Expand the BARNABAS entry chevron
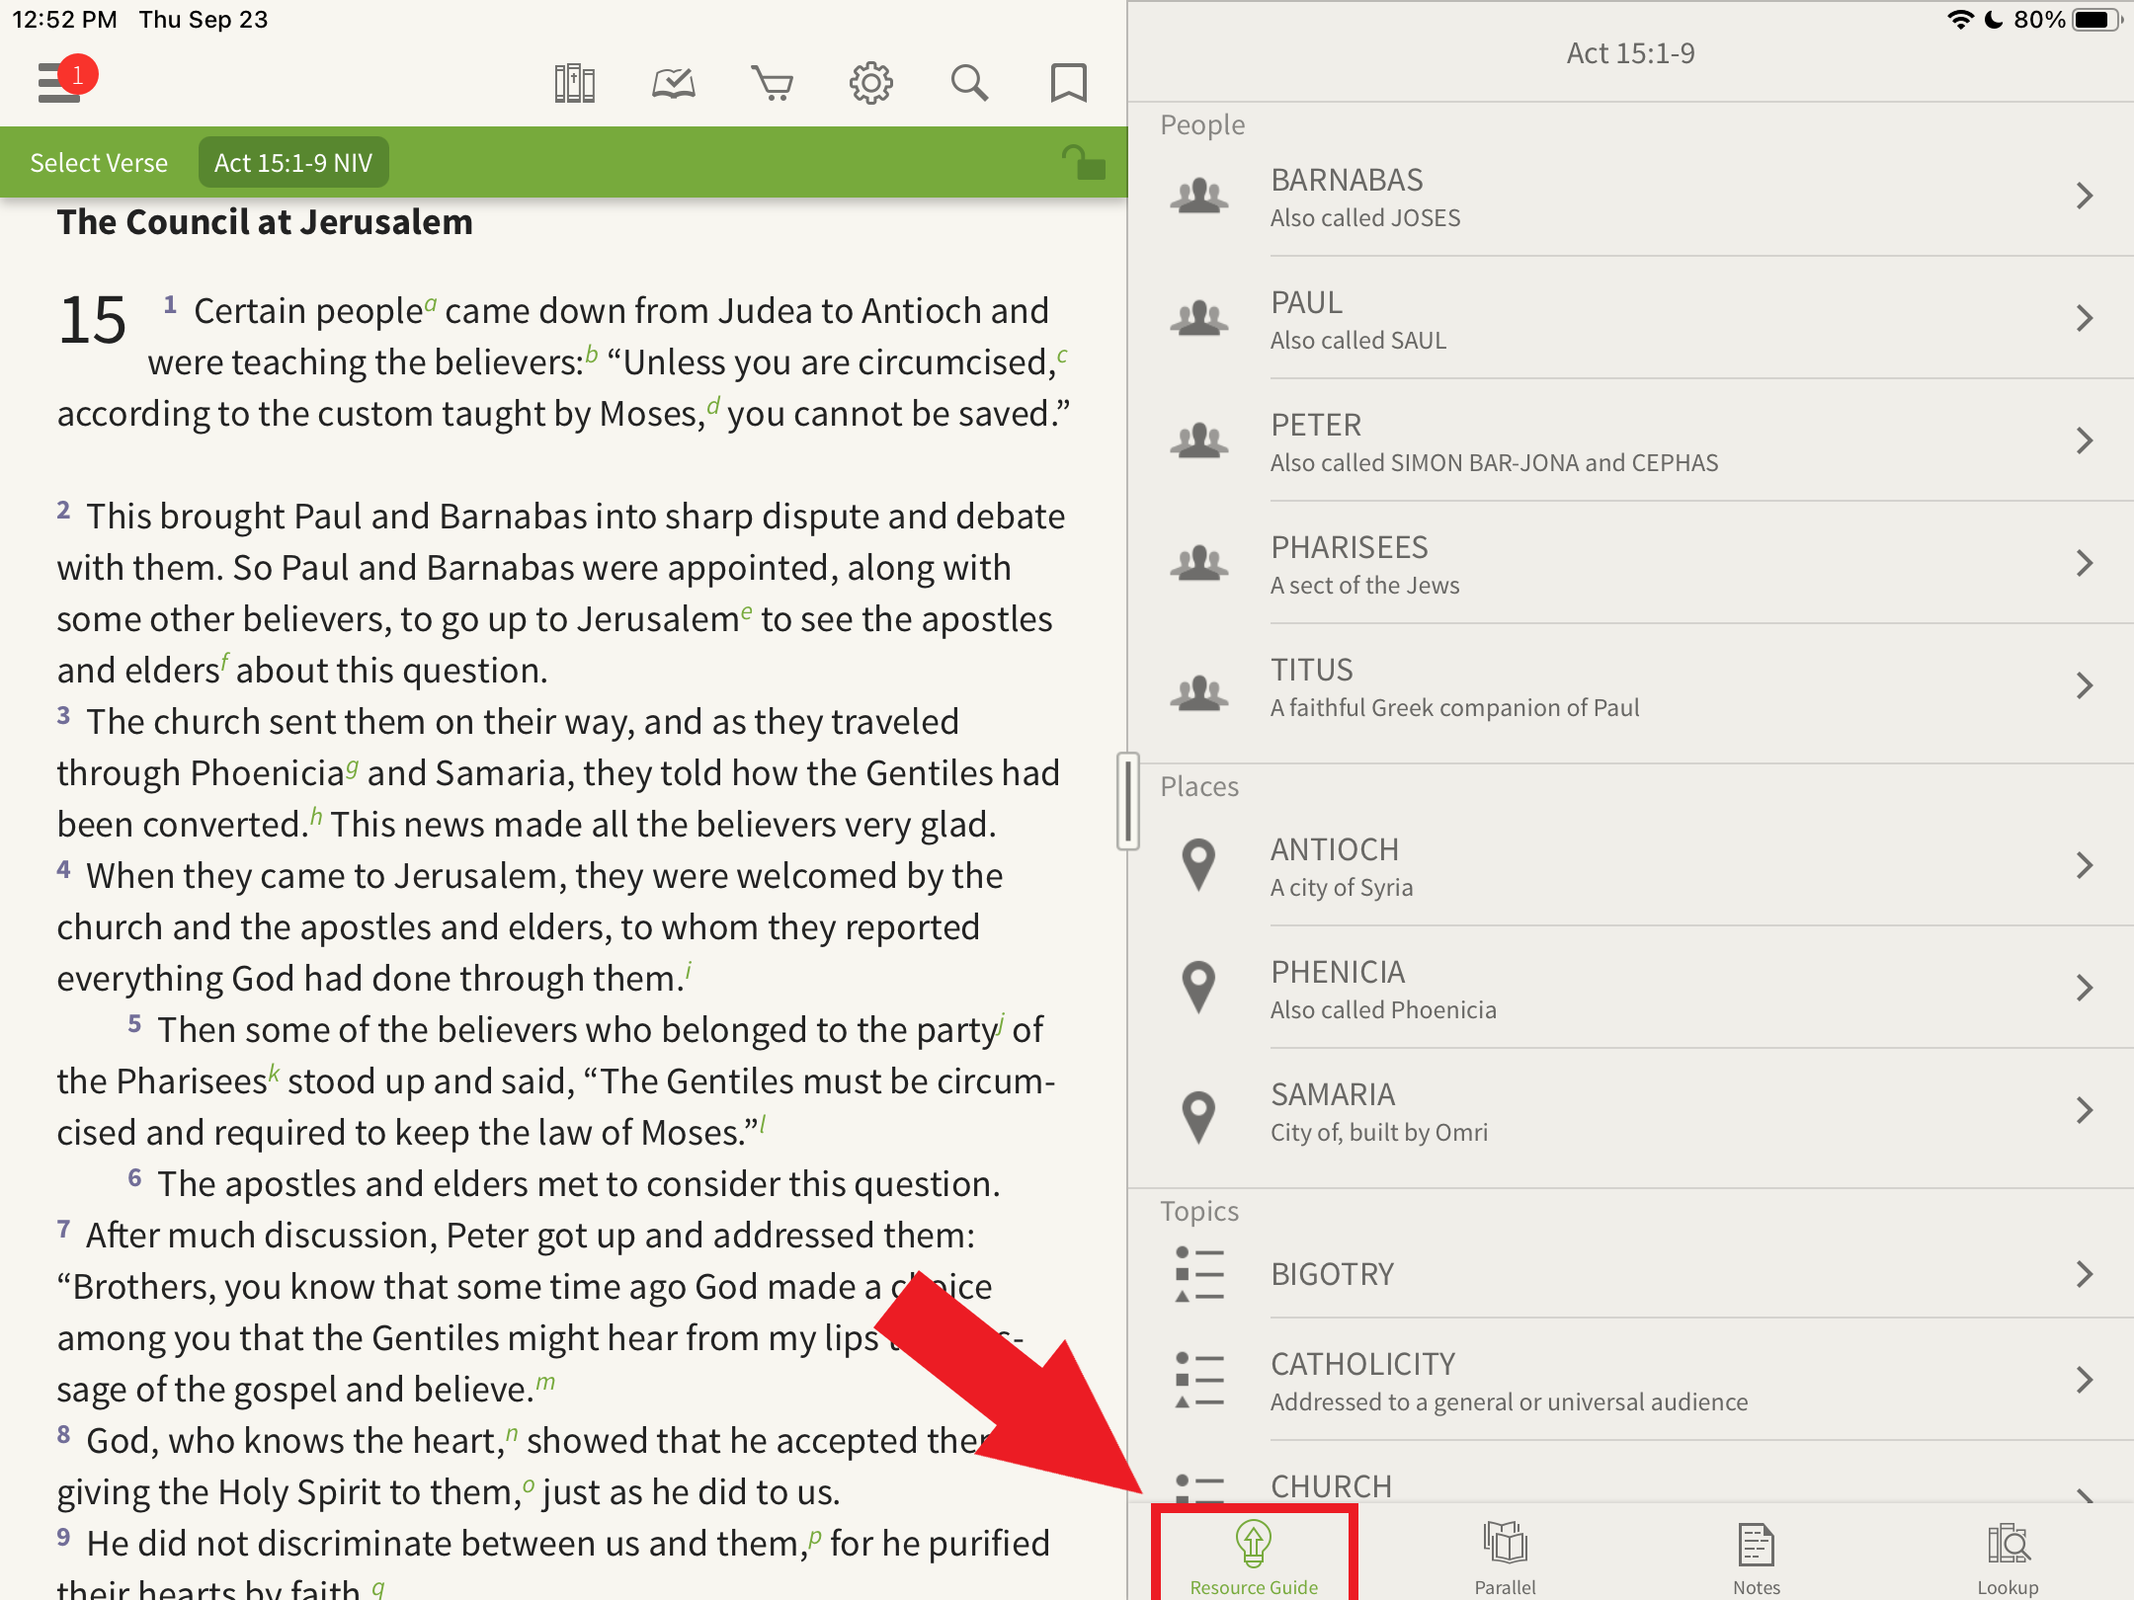Screen dimensions: 2134x1600 point(2085,196)
